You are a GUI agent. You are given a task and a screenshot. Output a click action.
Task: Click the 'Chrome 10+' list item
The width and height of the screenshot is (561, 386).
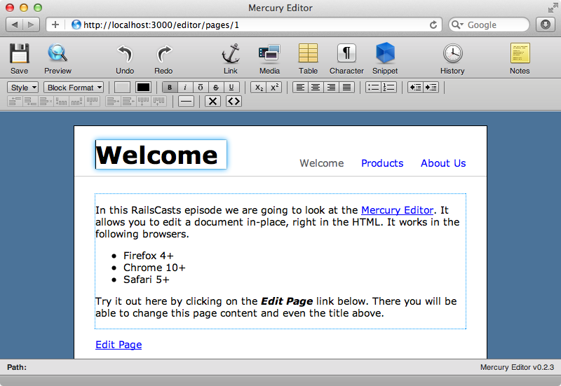point(154,268)
